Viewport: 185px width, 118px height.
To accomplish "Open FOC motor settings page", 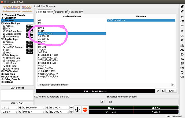I will point(8,29).
